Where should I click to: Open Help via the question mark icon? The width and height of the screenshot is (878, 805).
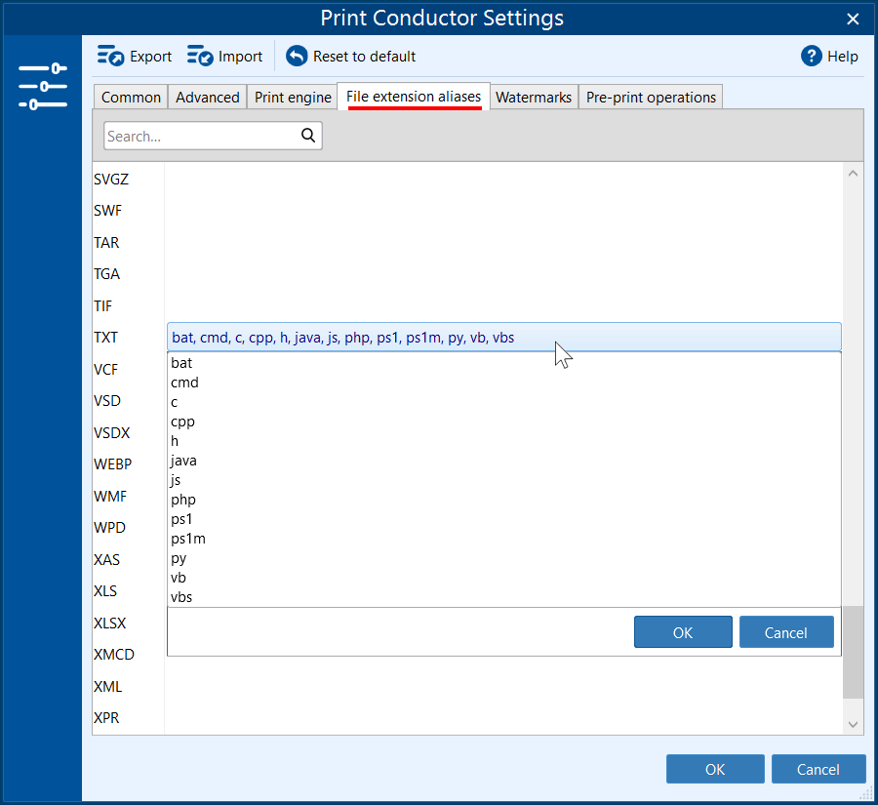click(x=812, y=57)
